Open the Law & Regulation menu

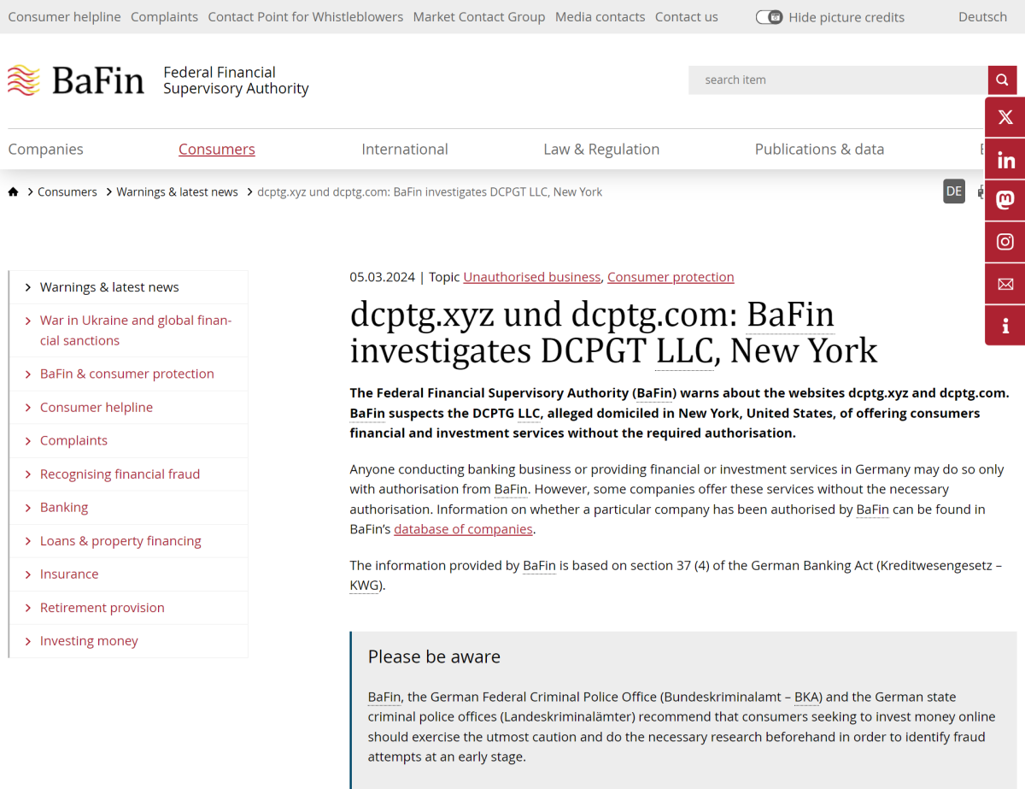coord(601,149)
